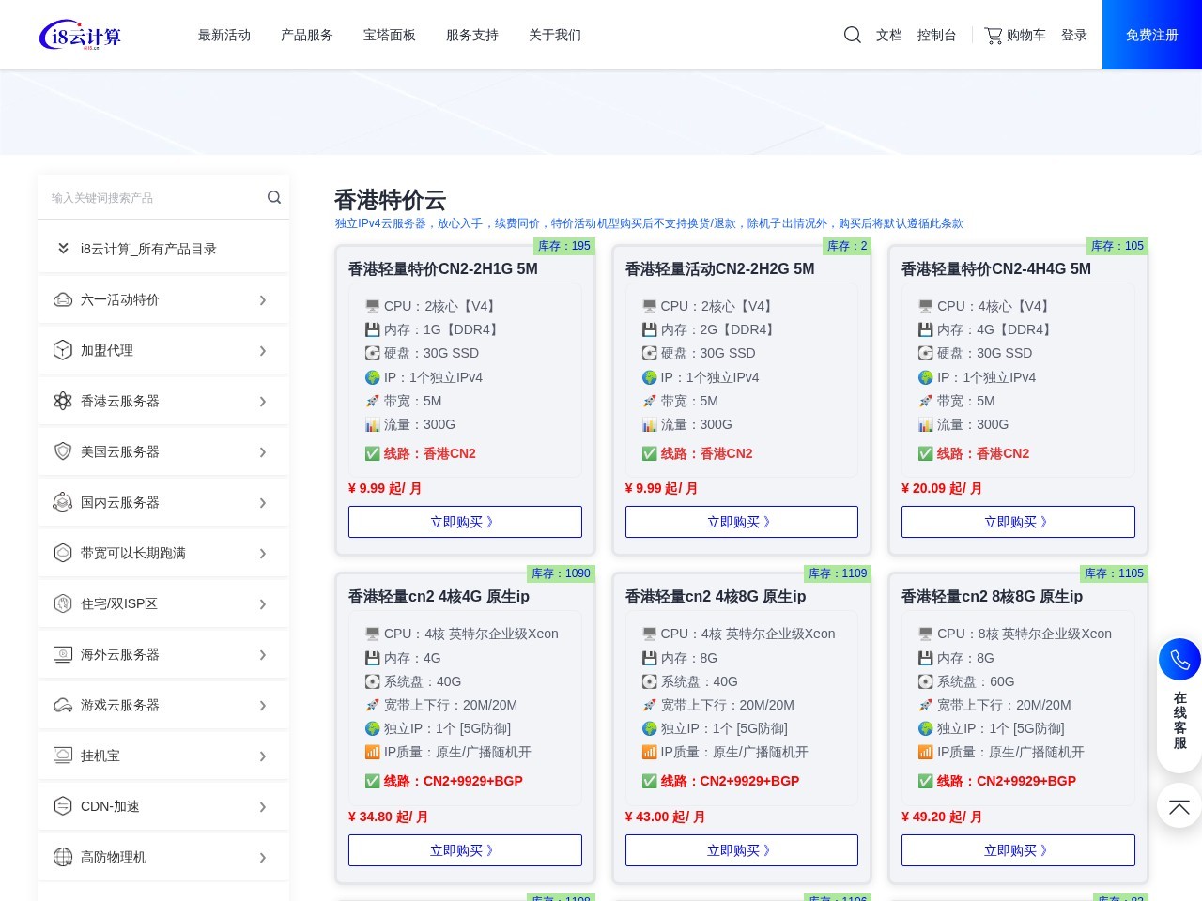Viewport: 1202px width, 901px height.
Task: Click the 香港特价云 heading
Action: coord(391,200)
